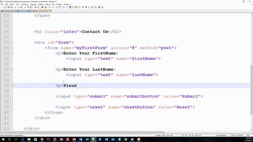Click the Zoom In toolbar icon
The width and height of the screenshot is (253, 142).
click(x=50, y=7)
